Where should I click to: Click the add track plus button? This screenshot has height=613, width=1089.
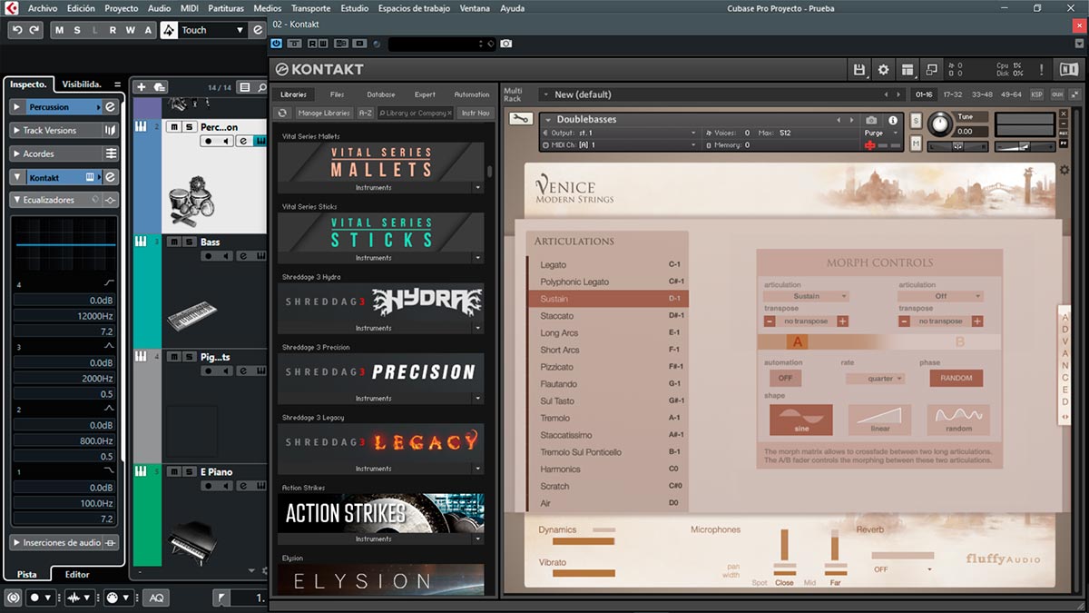point(141,87)
